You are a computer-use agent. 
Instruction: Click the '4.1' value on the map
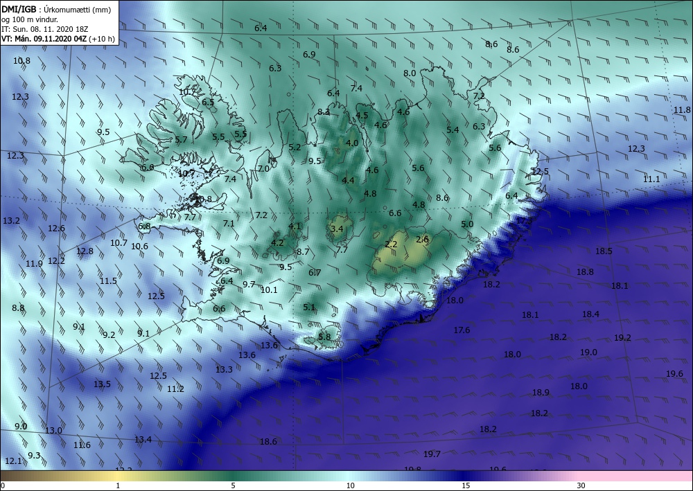point(295,226)
